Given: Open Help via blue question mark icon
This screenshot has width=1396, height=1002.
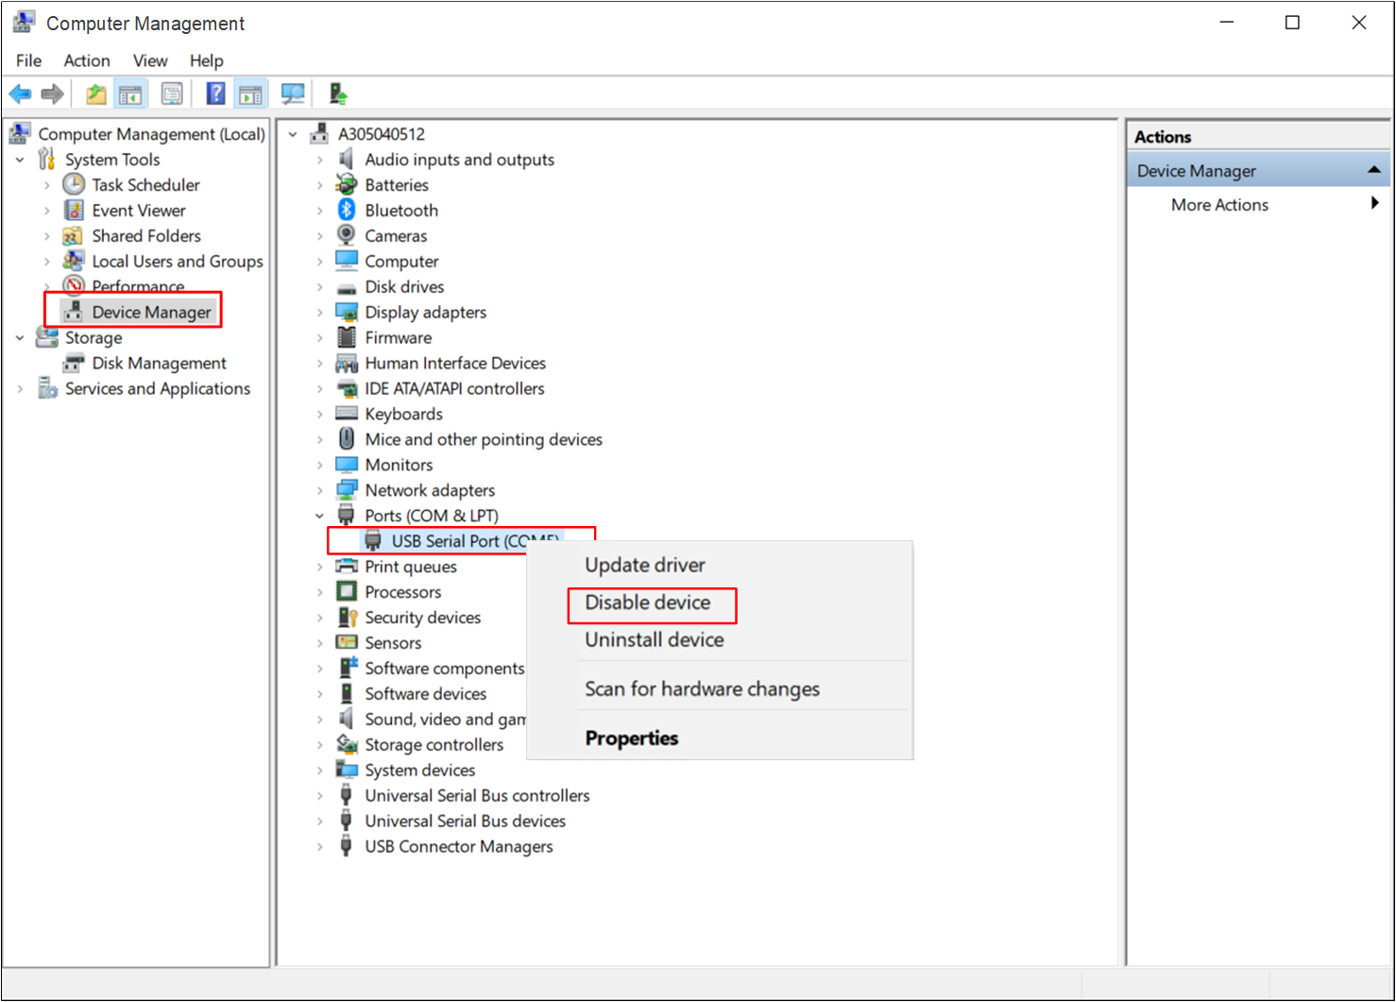Looking at the screenshot, I should click(216, 93).
